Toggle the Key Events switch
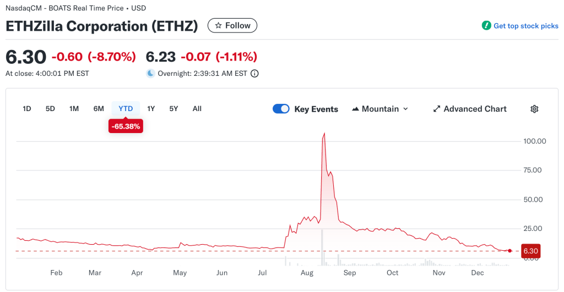564x292 pixels. pyautogui.click(x=281, y=109)
